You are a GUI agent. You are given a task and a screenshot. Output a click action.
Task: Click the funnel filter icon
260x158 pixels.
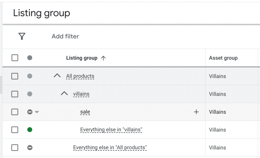click(x=22, y=36)
